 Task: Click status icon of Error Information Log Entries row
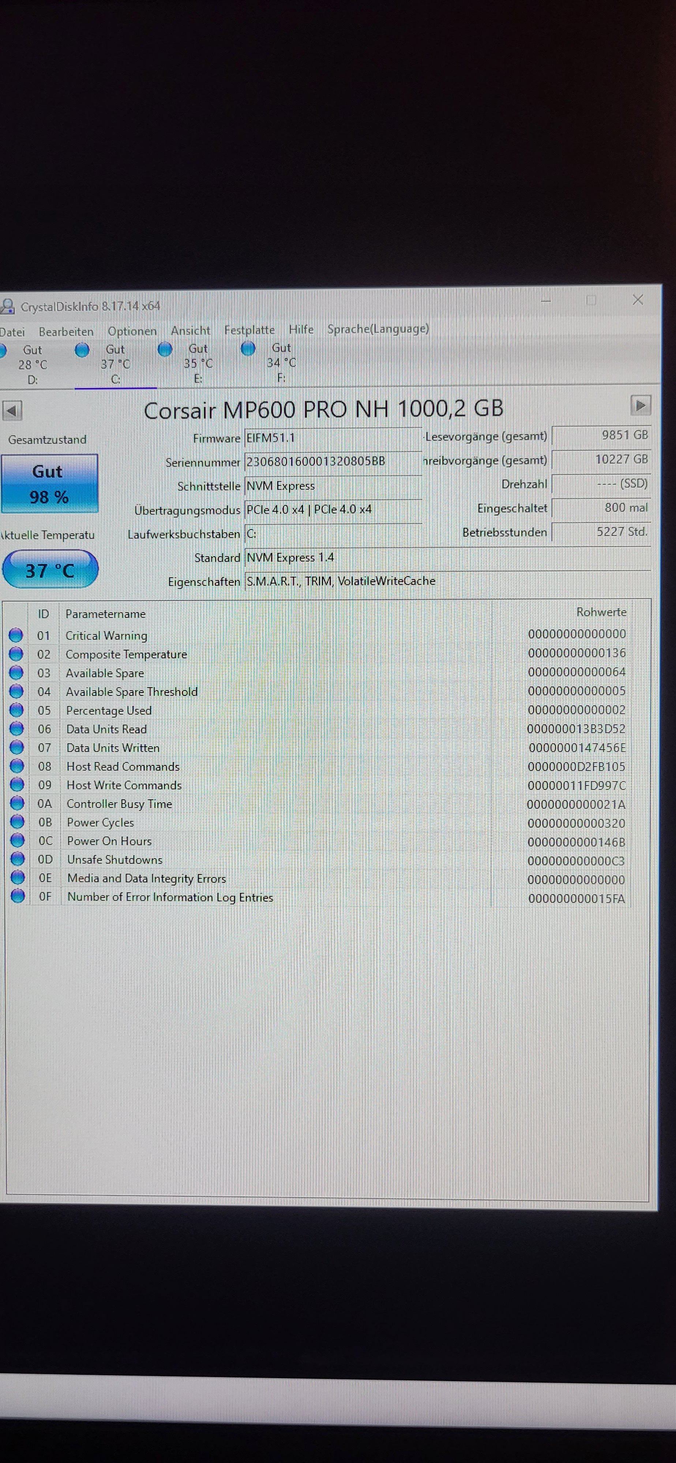18,896
